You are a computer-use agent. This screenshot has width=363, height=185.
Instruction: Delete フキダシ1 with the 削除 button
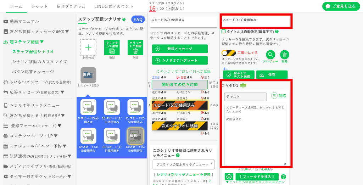click(279, 96)
